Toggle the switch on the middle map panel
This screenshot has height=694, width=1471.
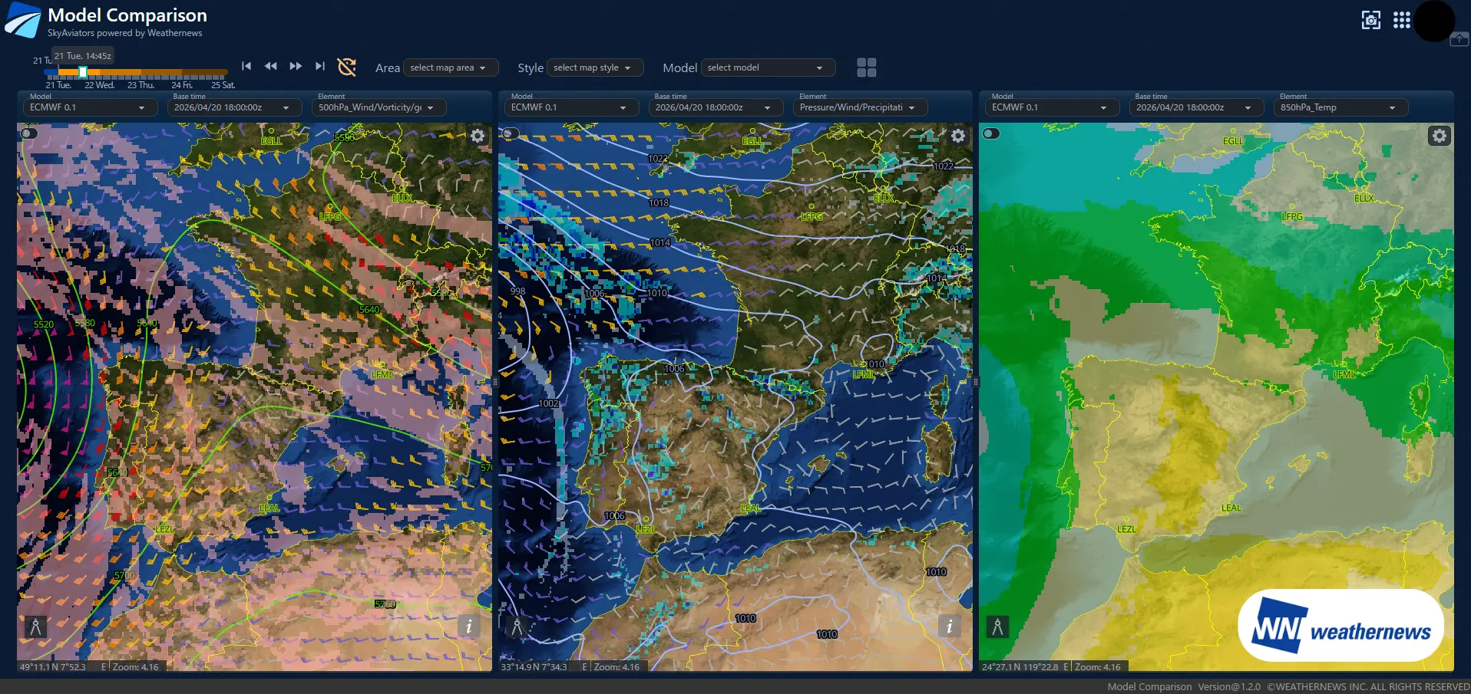510,133
